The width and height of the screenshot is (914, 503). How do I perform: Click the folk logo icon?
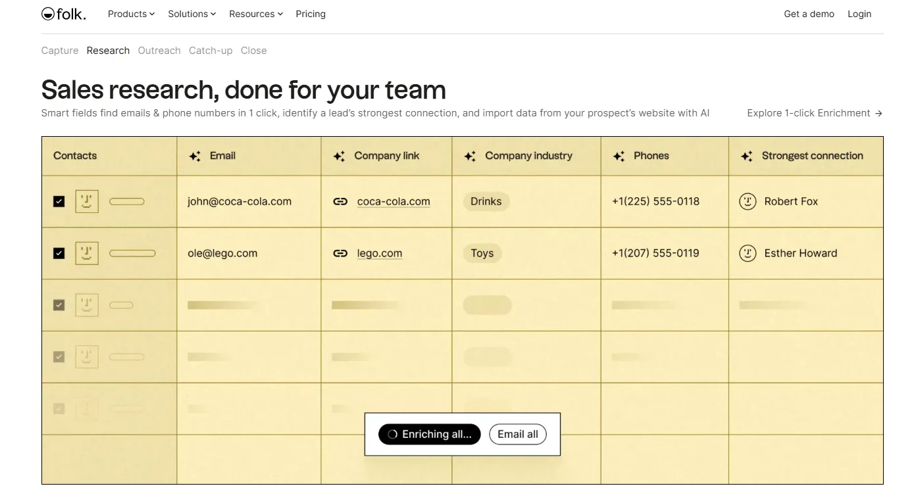coord(47,13)
